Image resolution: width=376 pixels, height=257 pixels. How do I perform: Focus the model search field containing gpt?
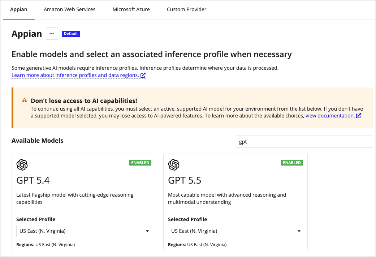tap(304, 142)
